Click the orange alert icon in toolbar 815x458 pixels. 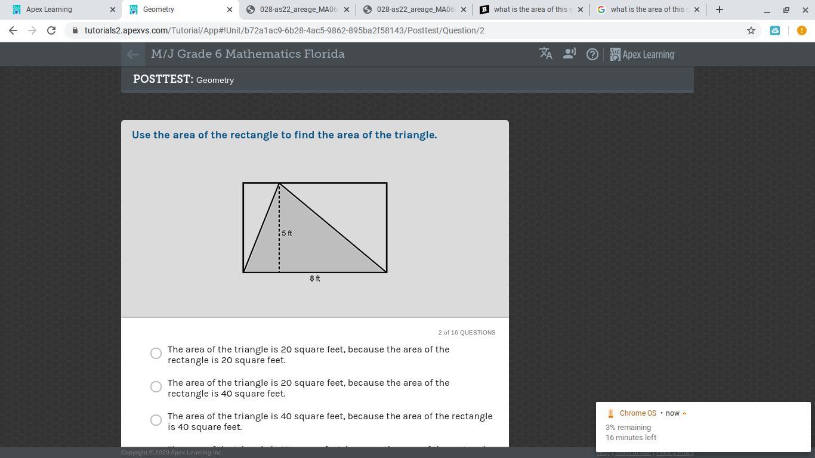pos(801,30)
